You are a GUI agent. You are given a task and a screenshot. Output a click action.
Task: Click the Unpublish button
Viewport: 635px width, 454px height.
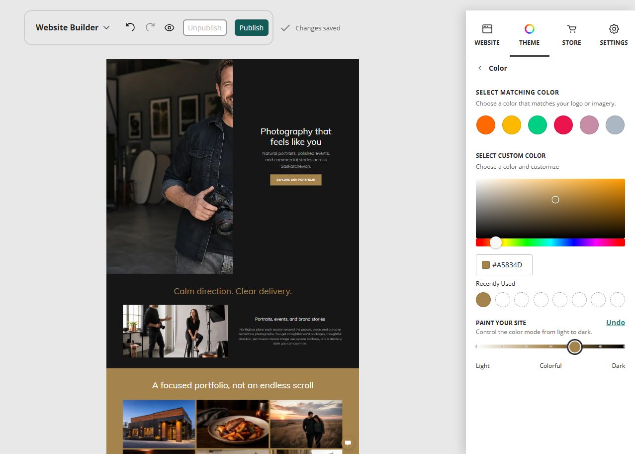(x=205, y=28)
